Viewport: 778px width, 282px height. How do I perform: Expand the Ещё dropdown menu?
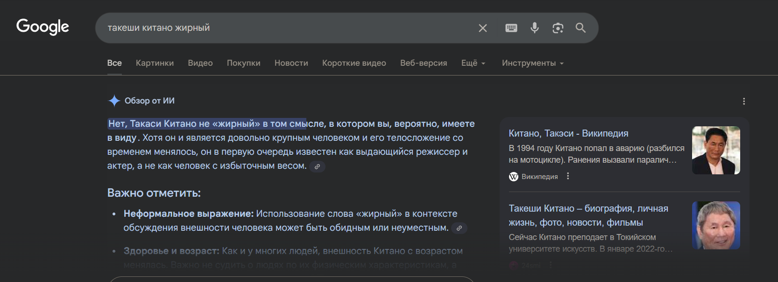pos(473,63)
